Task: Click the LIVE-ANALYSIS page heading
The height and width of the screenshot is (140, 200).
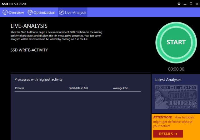Action: (29, 26)
